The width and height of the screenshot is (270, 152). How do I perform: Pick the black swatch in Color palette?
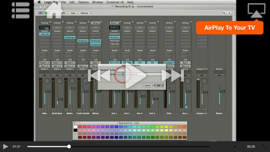[76, 130]
